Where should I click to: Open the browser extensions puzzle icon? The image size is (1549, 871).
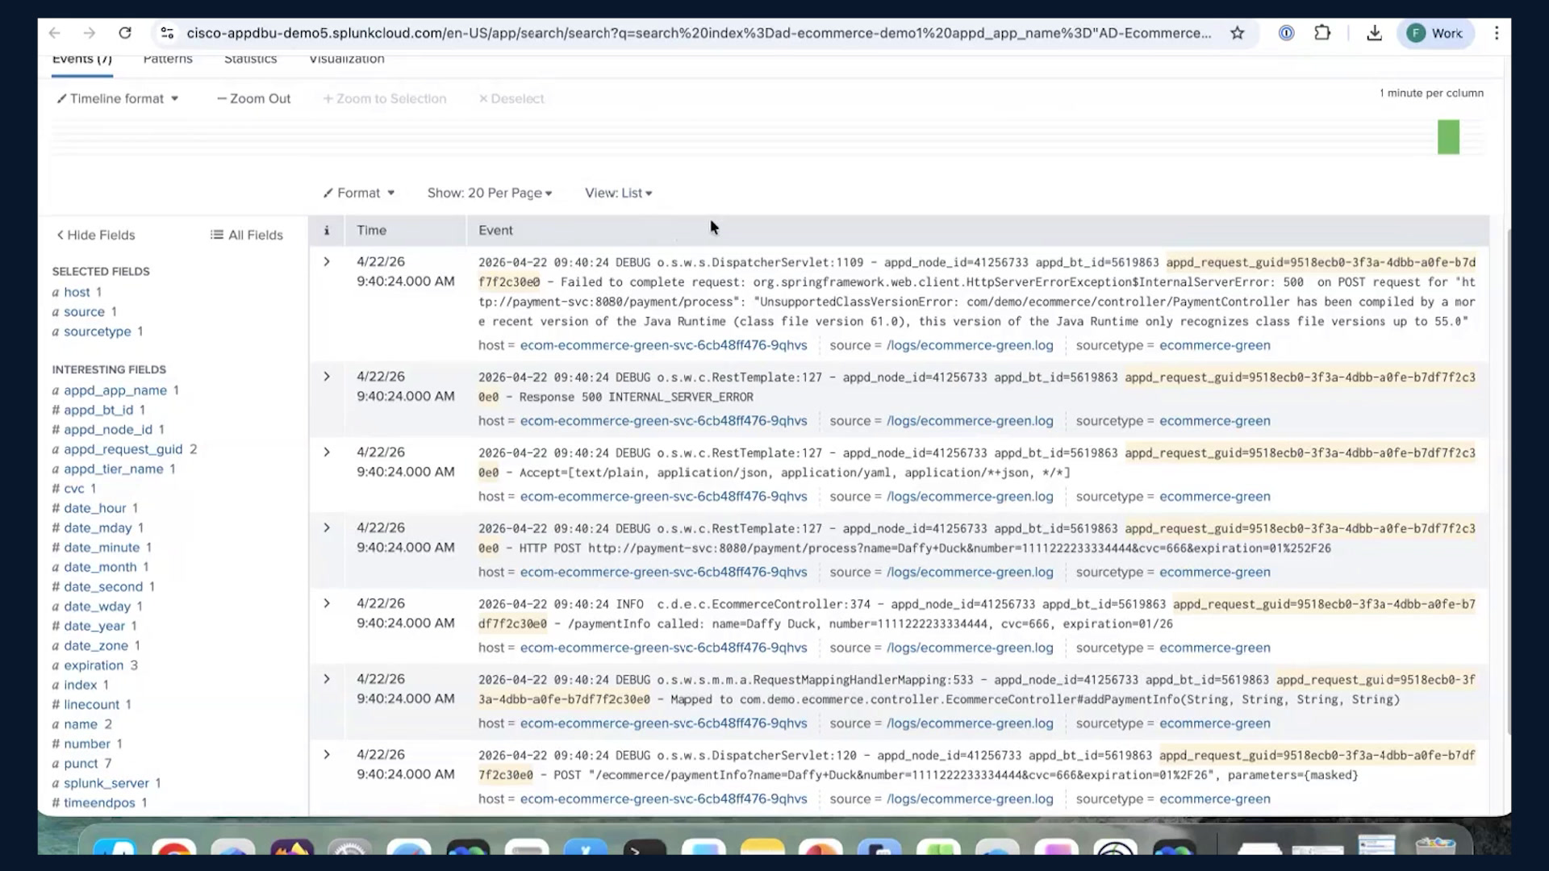tap(1322, 33)
